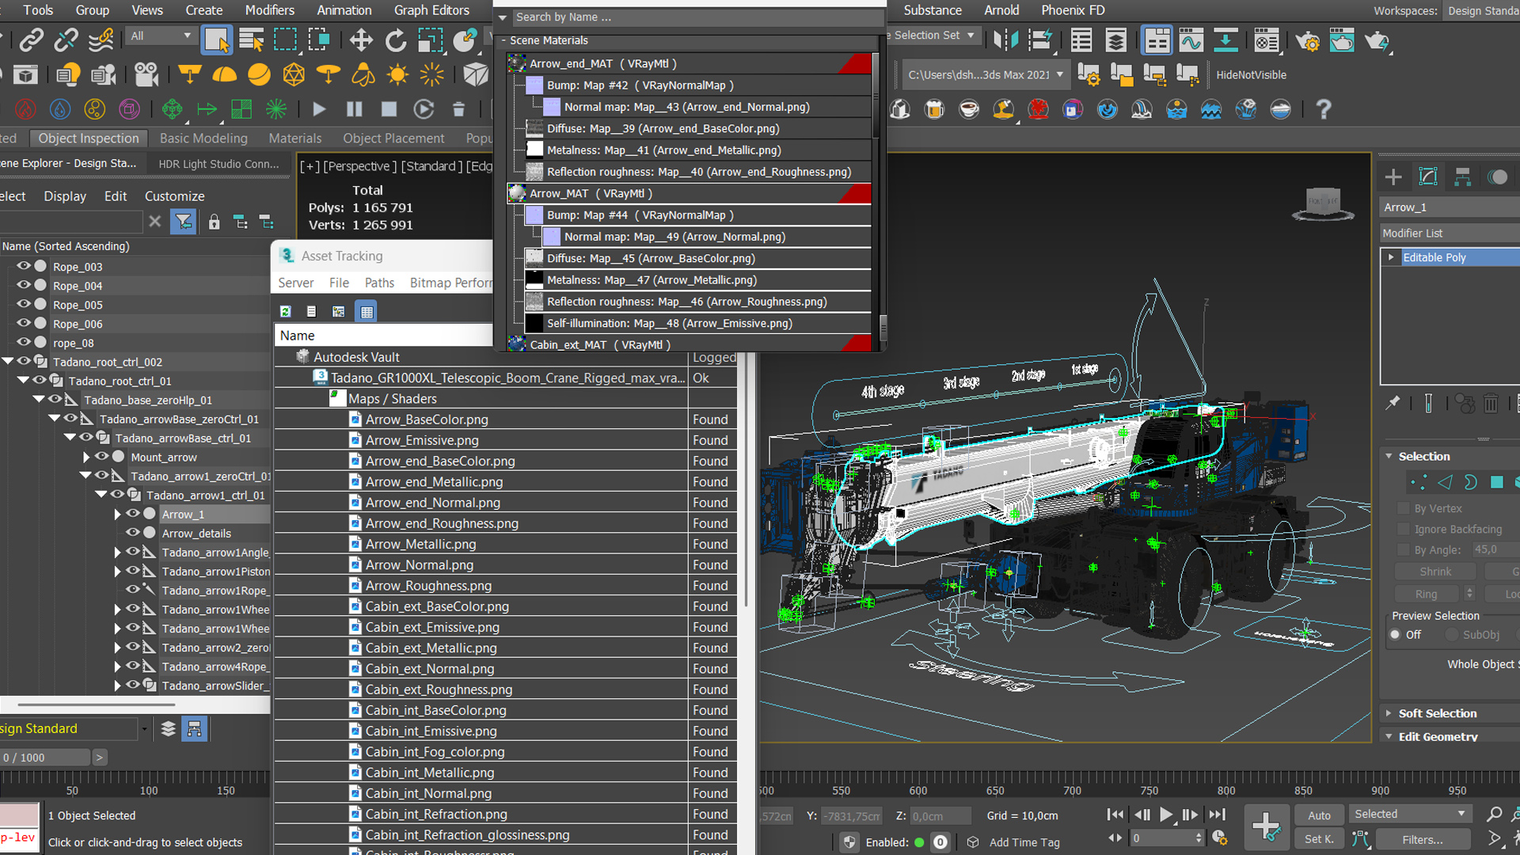
Task: Select the Link tool in main toolbar
Action: pyautogui.click(x=31, y=40)
